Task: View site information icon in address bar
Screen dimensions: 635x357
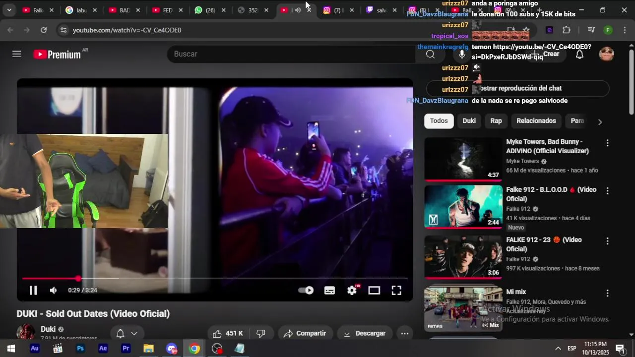Action: 63,30
